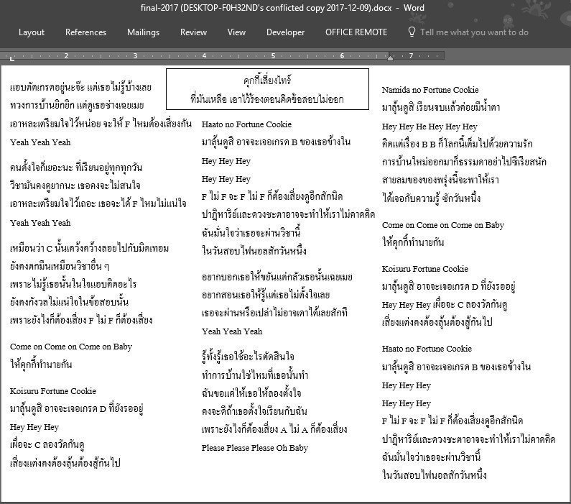This screenshot has width=571, height=504.
Task: Click Come on Come on Baby in left column
Action: [70, 347]
